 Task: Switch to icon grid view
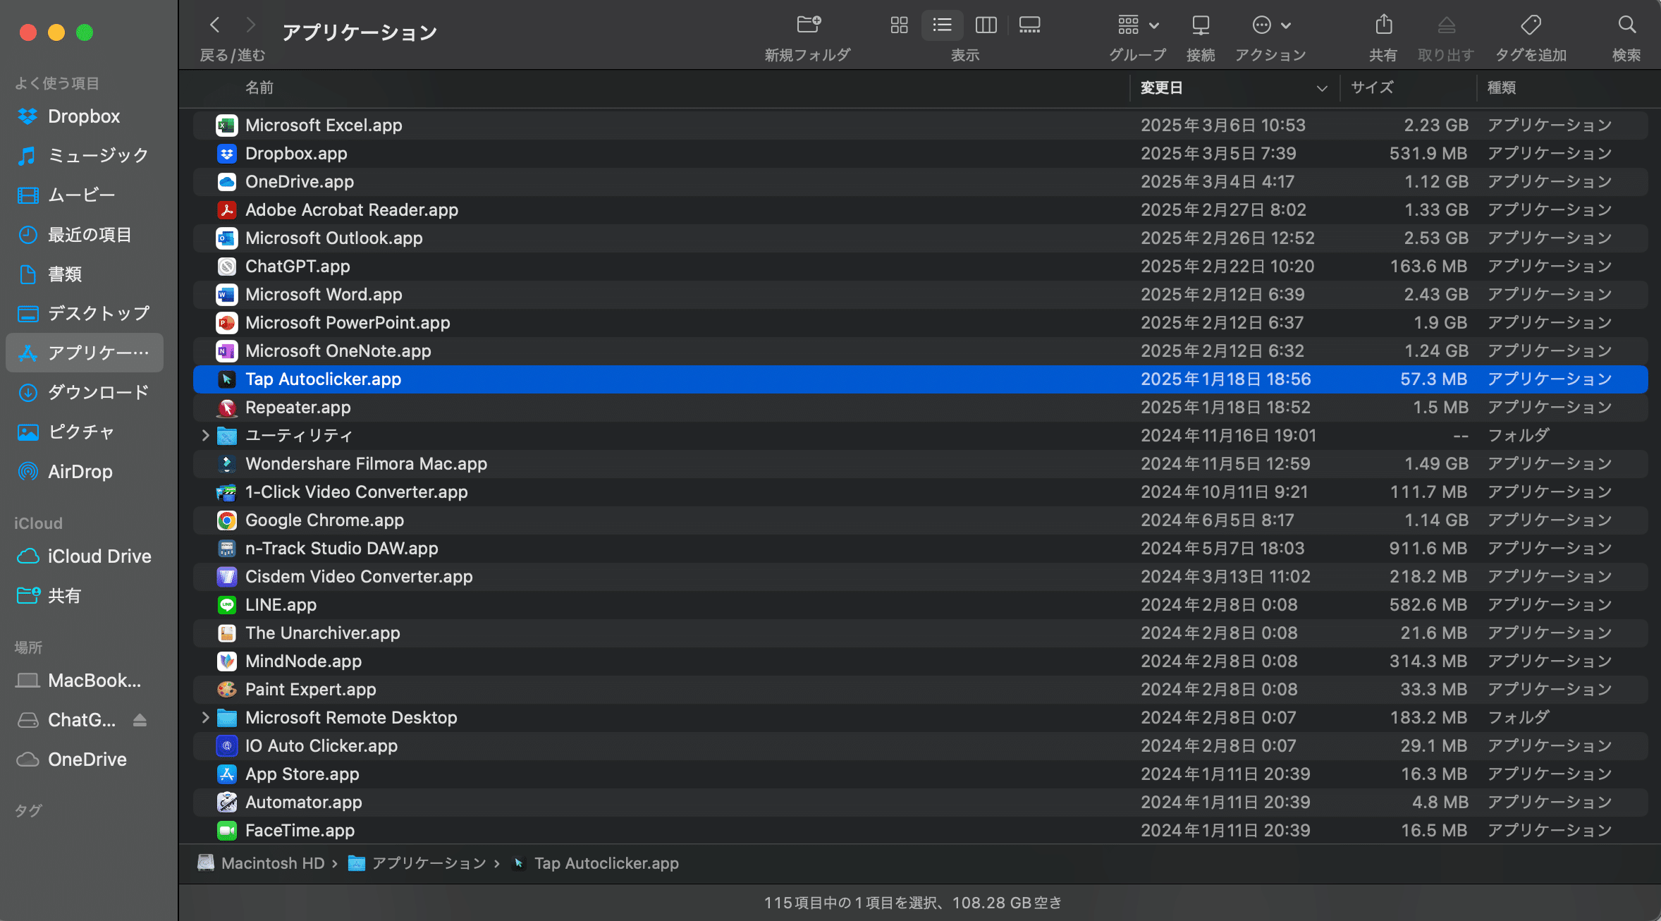tap(899, 25)
